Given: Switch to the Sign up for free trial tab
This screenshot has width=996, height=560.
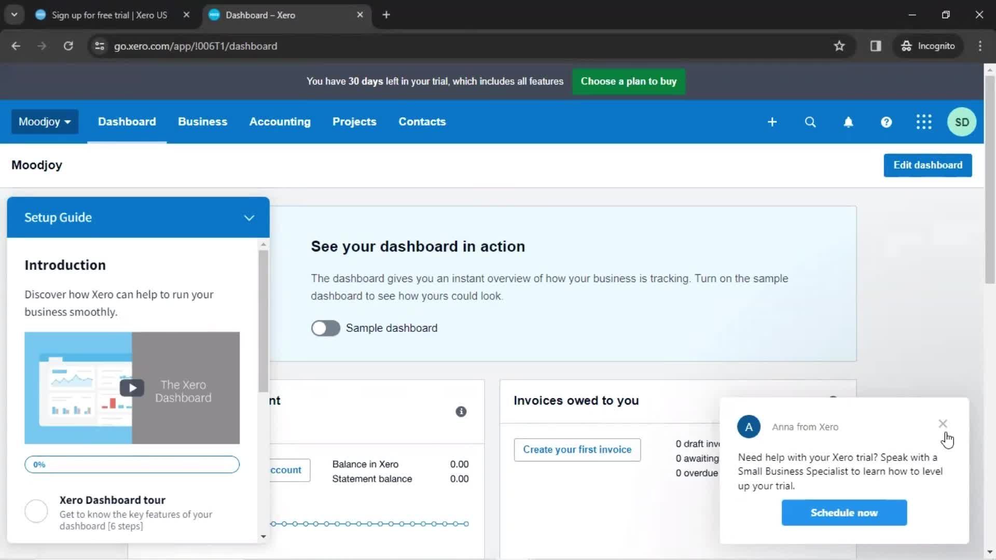Looking at the screenshot, I should coord(109,15).
